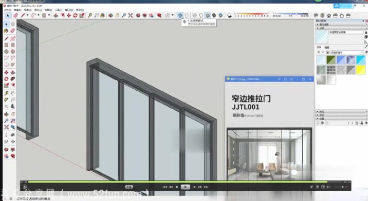Open the second (Edit) menu in menu bar

[x=17, y=10]
